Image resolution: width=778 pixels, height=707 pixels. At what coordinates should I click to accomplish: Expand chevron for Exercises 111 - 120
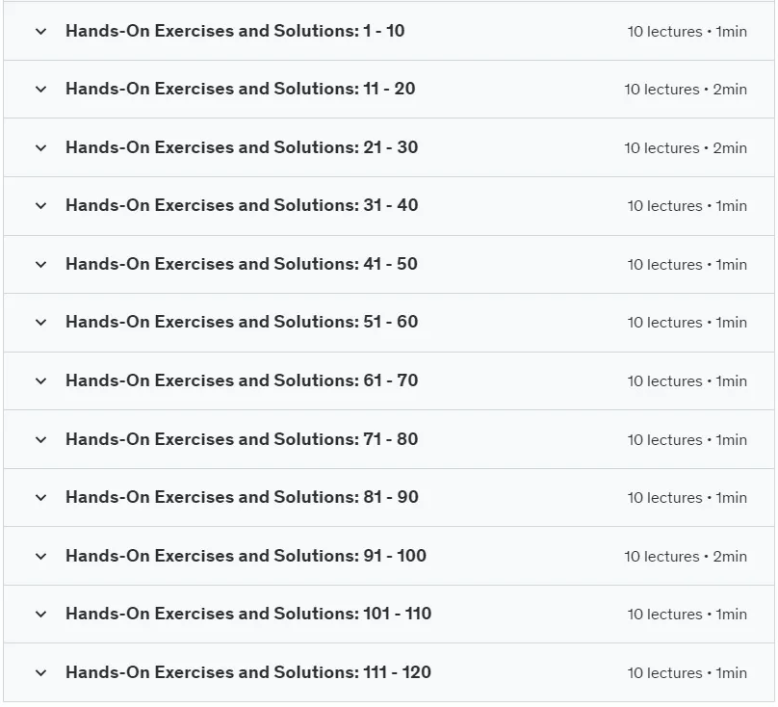[x=41, y=672]
